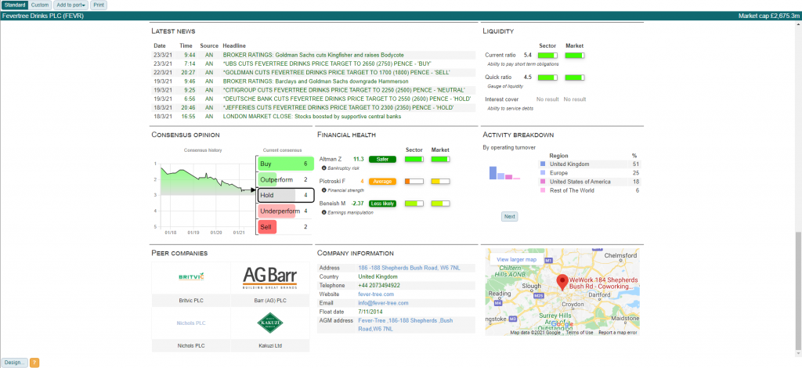Click the info@fever-tree.com email link
The image size is (802, 368).
point(382,303)
